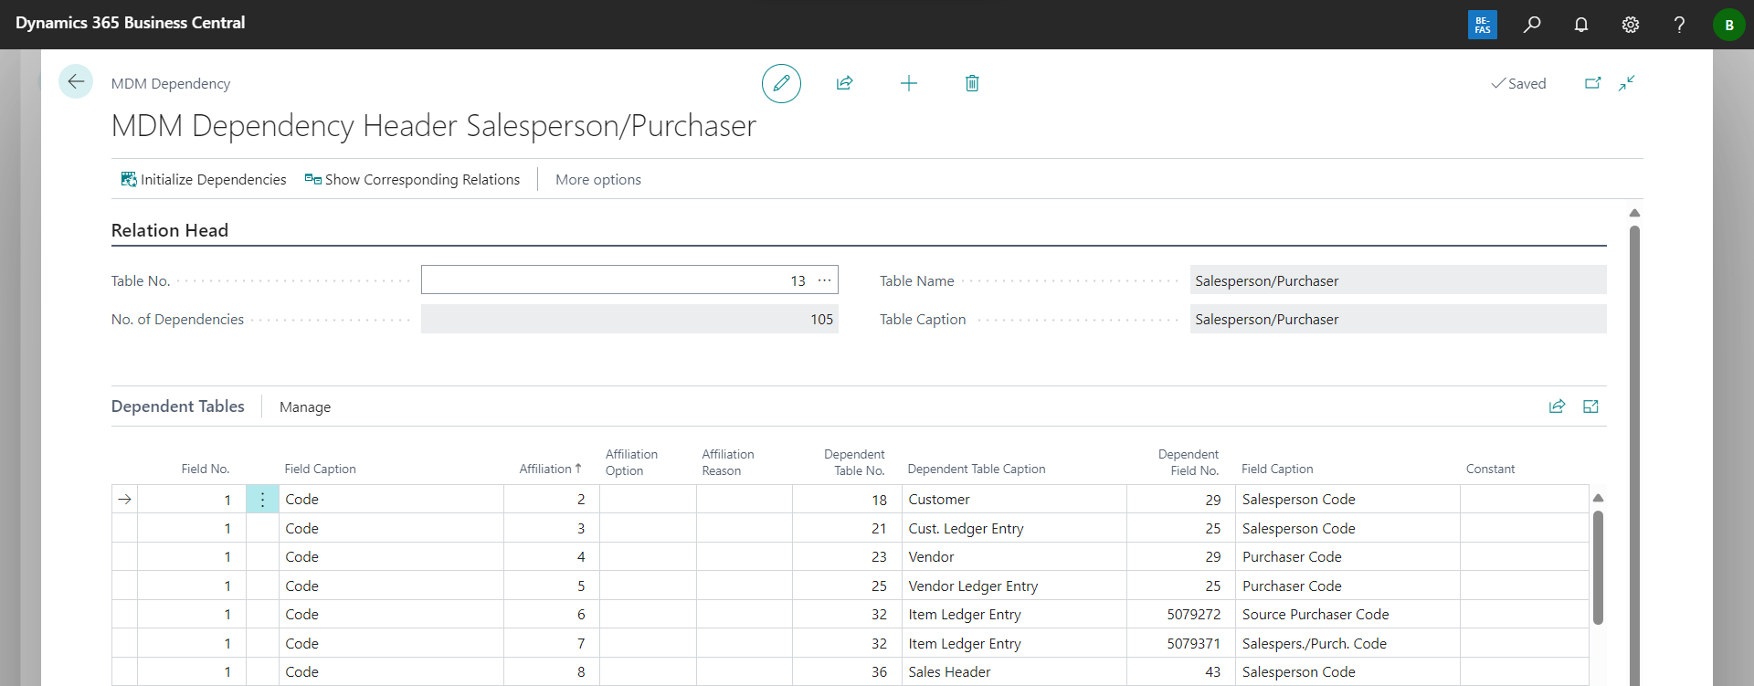Collapse the page with arrows icon
The height and width of the screenshot is (686, 1754).
point(1627,83)
